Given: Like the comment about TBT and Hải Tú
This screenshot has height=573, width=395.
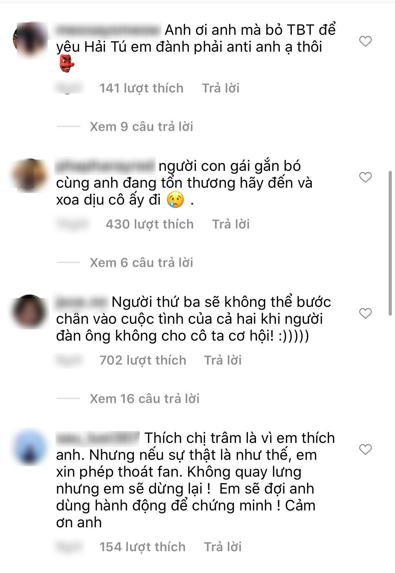Looking at the screenshot, I should pyautogui.click(x=366, y=41).
